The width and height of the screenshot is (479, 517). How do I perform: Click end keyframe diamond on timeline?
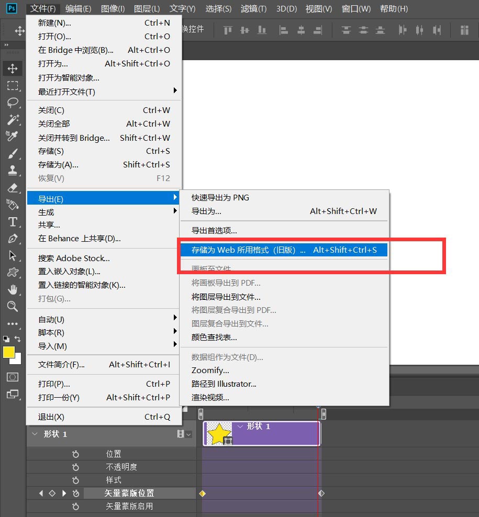coord(321,493)
